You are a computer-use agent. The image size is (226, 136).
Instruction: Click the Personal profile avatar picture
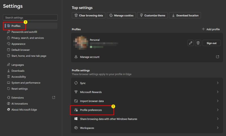point(80,43)
